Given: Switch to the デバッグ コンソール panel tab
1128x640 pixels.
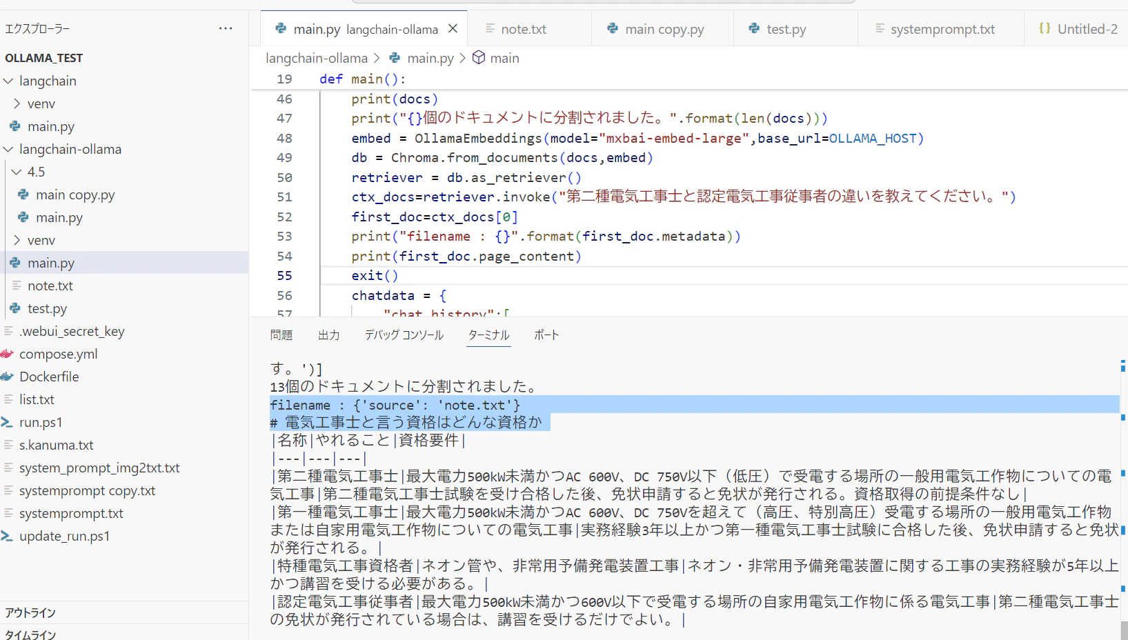Looking at the screenshot, I should 404,335.
